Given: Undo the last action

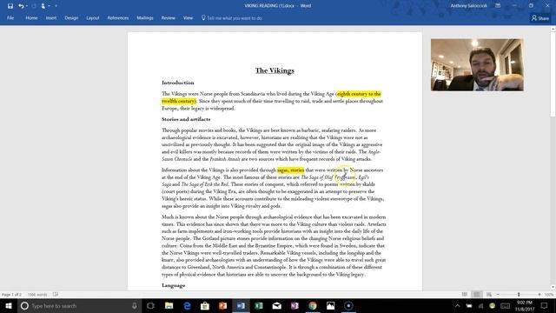Looking at the screenshot, I should click(x=21, y=6).
